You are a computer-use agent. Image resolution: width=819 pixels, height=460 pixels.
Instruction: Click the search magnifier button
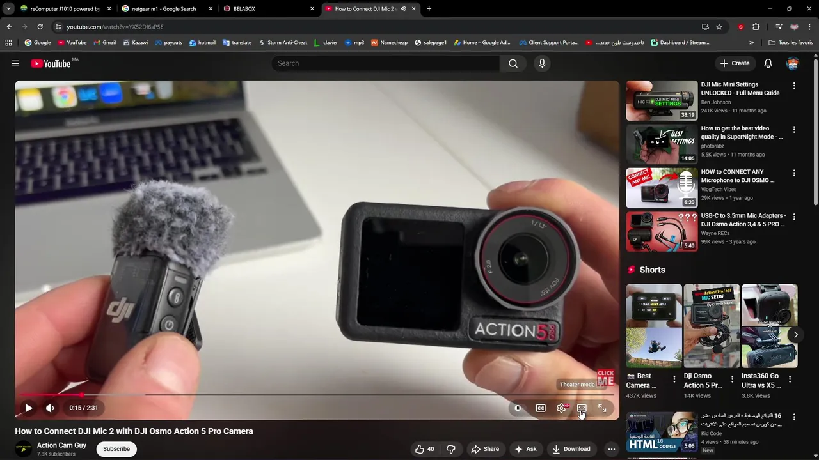513,63
